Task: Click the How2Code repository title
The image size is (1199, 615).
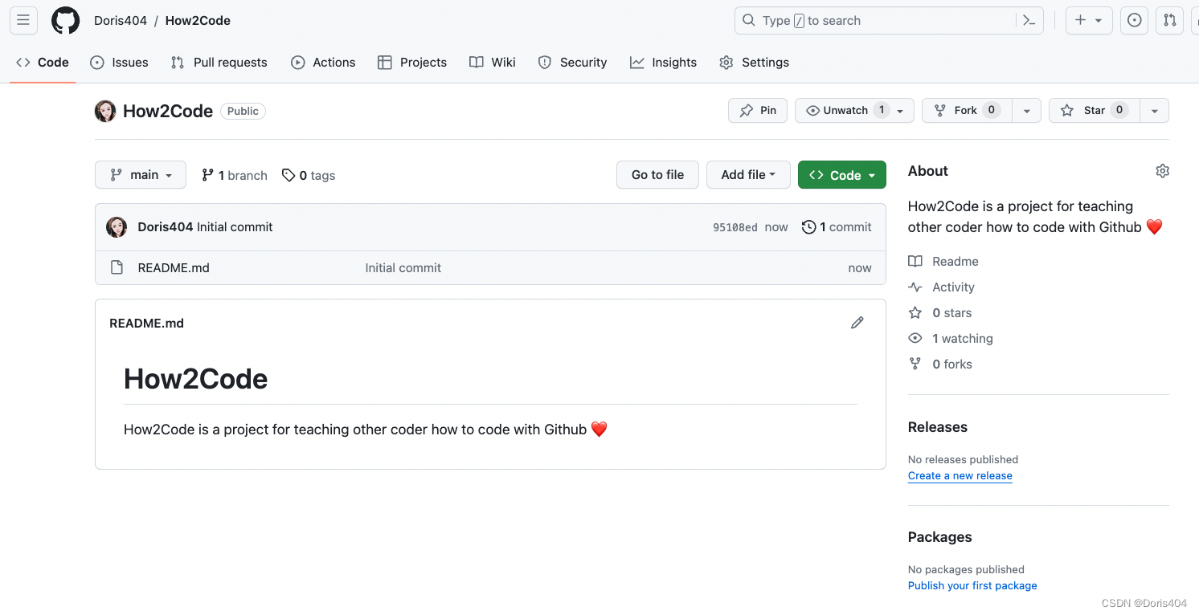Action: (168, 111)
